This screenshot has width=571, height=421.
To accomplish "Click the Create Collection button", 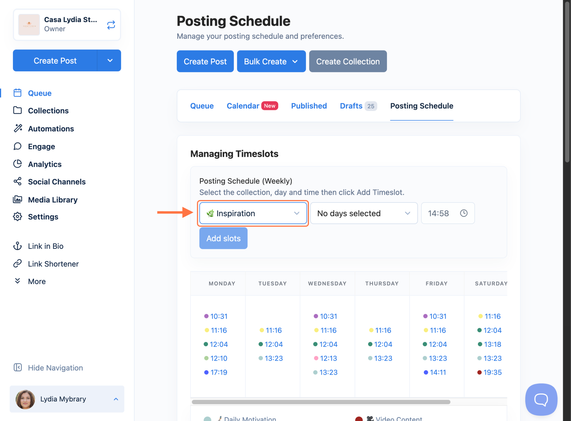I will click(x=348, y=61).
